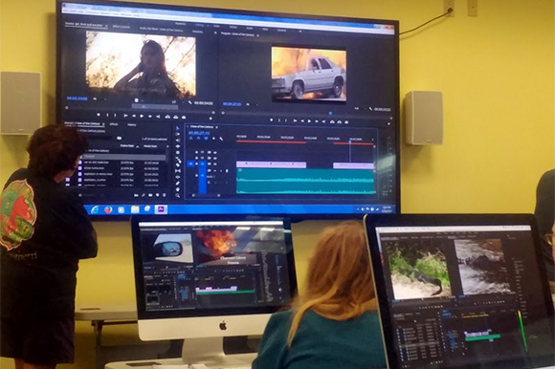The height and width of the screenshot is (369, 555).
Task: Switch to the Effects tab in Project panel
Action: tap(114, 124)
